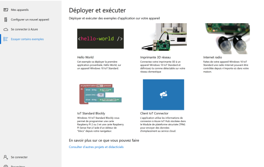
Task: Click the Essayer certains exemples list icon
Action: (x=6, y=39)
